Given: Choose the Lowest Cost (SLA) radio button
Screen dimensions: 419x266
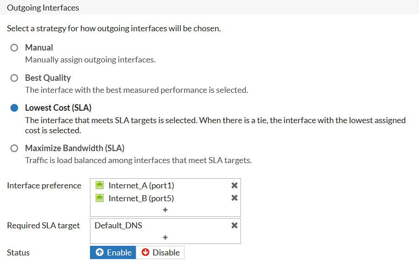Looking at the screenshot, I should point(14,108).
